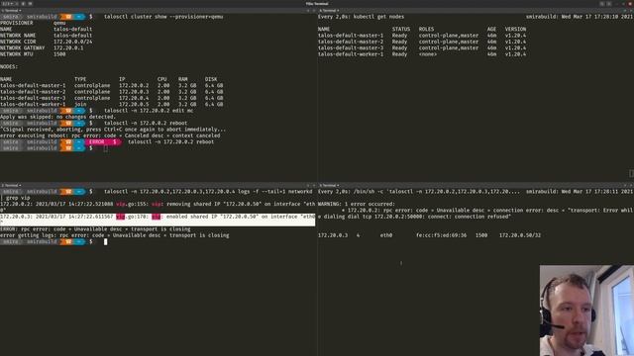Click 'Apply was skipped: no changes detected.' line
The height and width of the screenshot is (356, 634).
coord(57,117)
